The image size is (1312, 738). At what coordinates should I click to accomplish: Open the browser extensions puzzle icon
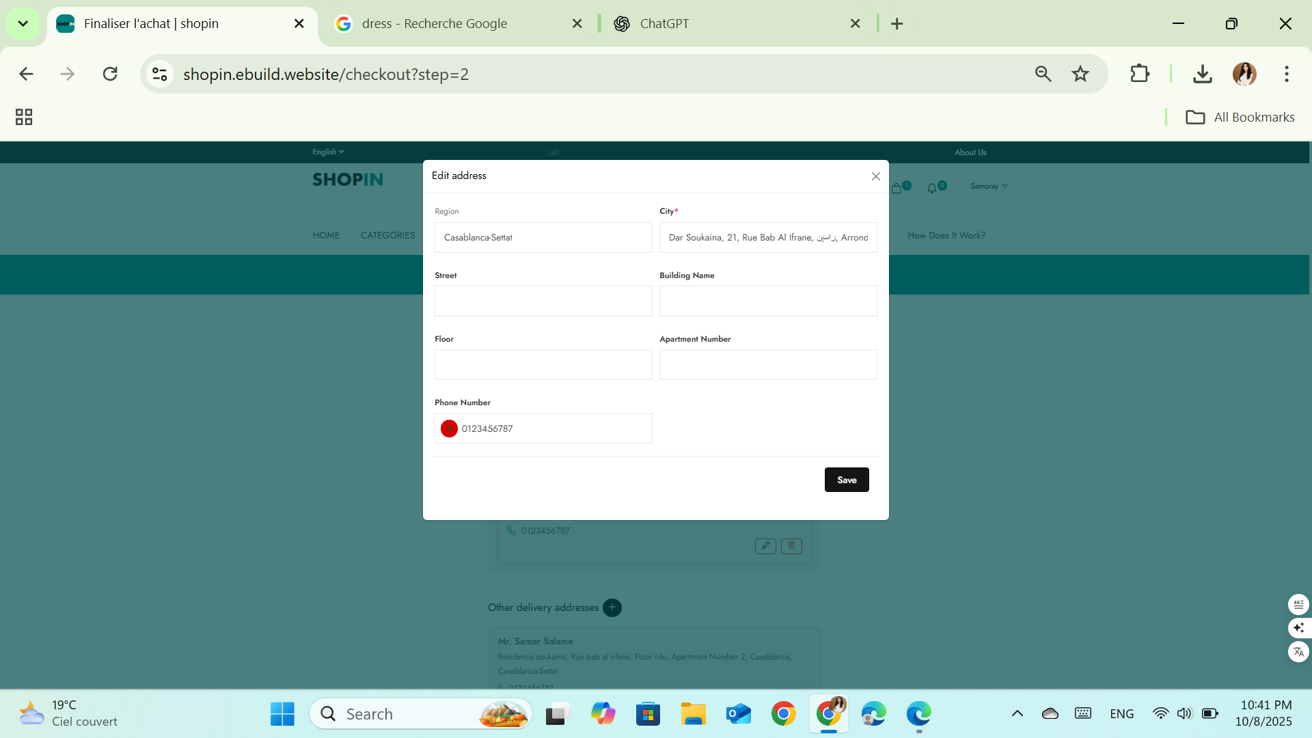click(1139, 74)
